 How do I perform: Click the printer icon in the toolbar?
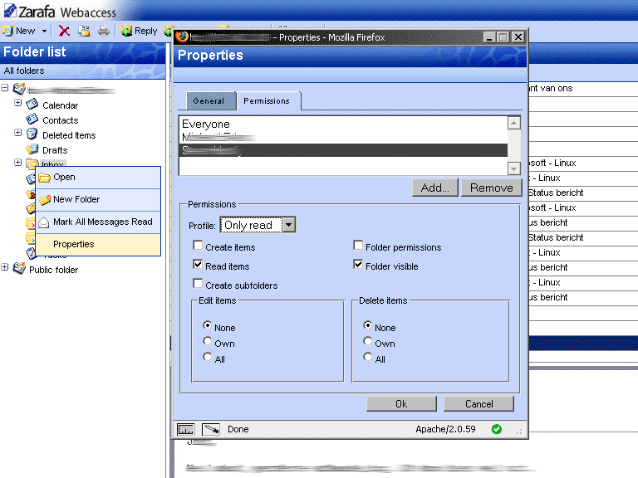pyautogui.click(x=104, y=31)
